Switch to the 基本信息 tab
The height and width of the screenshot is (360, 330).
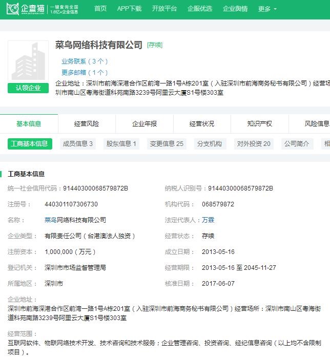[29, 124]
